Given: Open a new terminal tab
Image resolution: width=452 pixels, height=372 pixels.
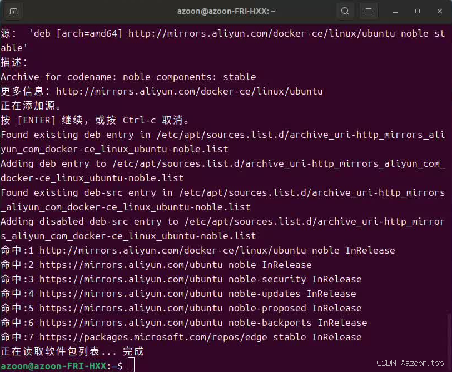Looking at the screenshot, I should point(13,12).
